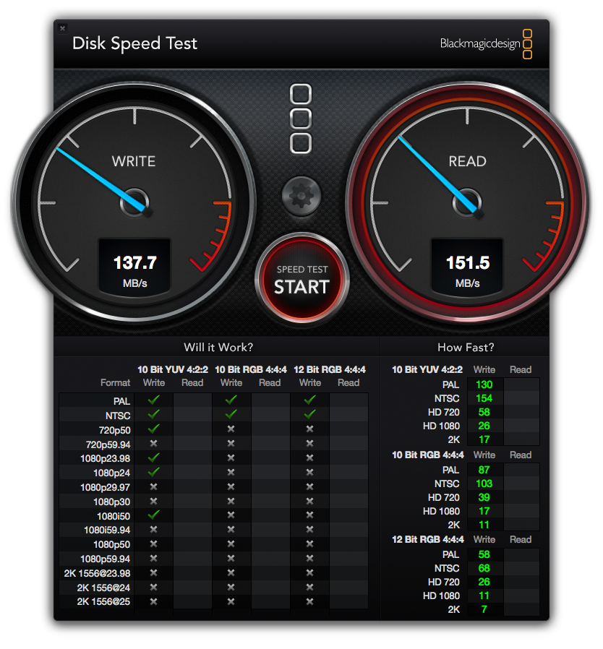
Task: Click the Blackmagicdesign logo squares
Action: click(x=527, y=43)
